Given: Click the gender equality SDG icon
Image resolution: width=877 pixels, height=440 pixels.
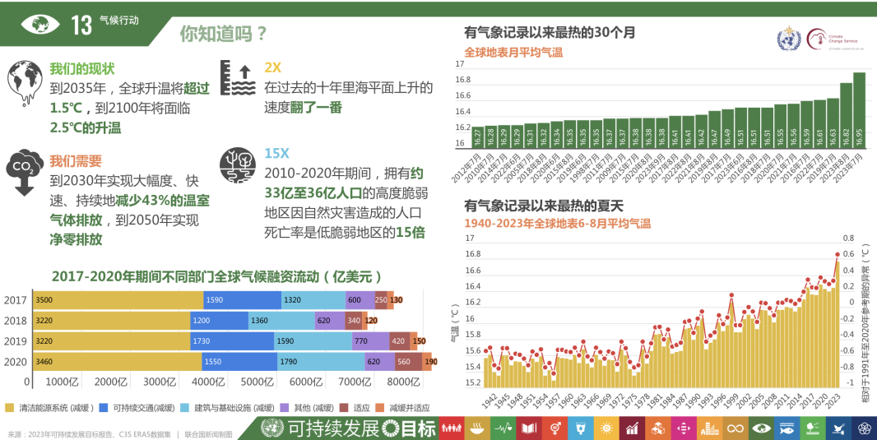Looking at the screenshot, I should point(557,428).
